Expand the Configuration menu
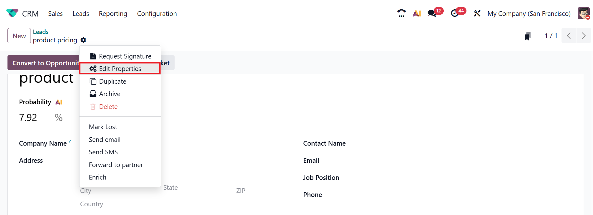This screenshot has width=593, height=215. point(157,14)
